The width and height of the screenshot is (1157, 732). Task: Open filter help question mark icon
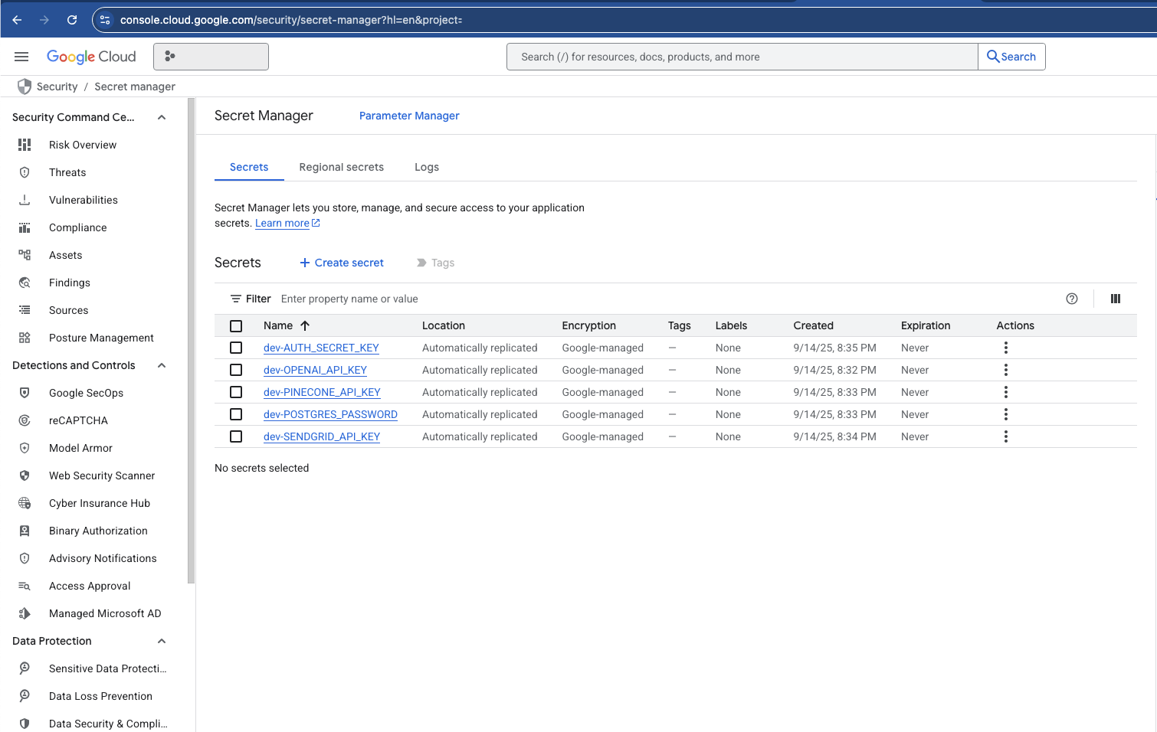click(x=1072, y=299)
